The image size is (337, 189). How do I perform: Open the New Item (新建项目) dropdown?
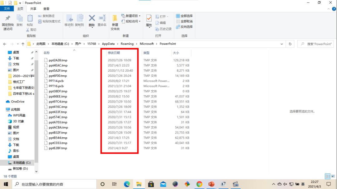[131, 16]
